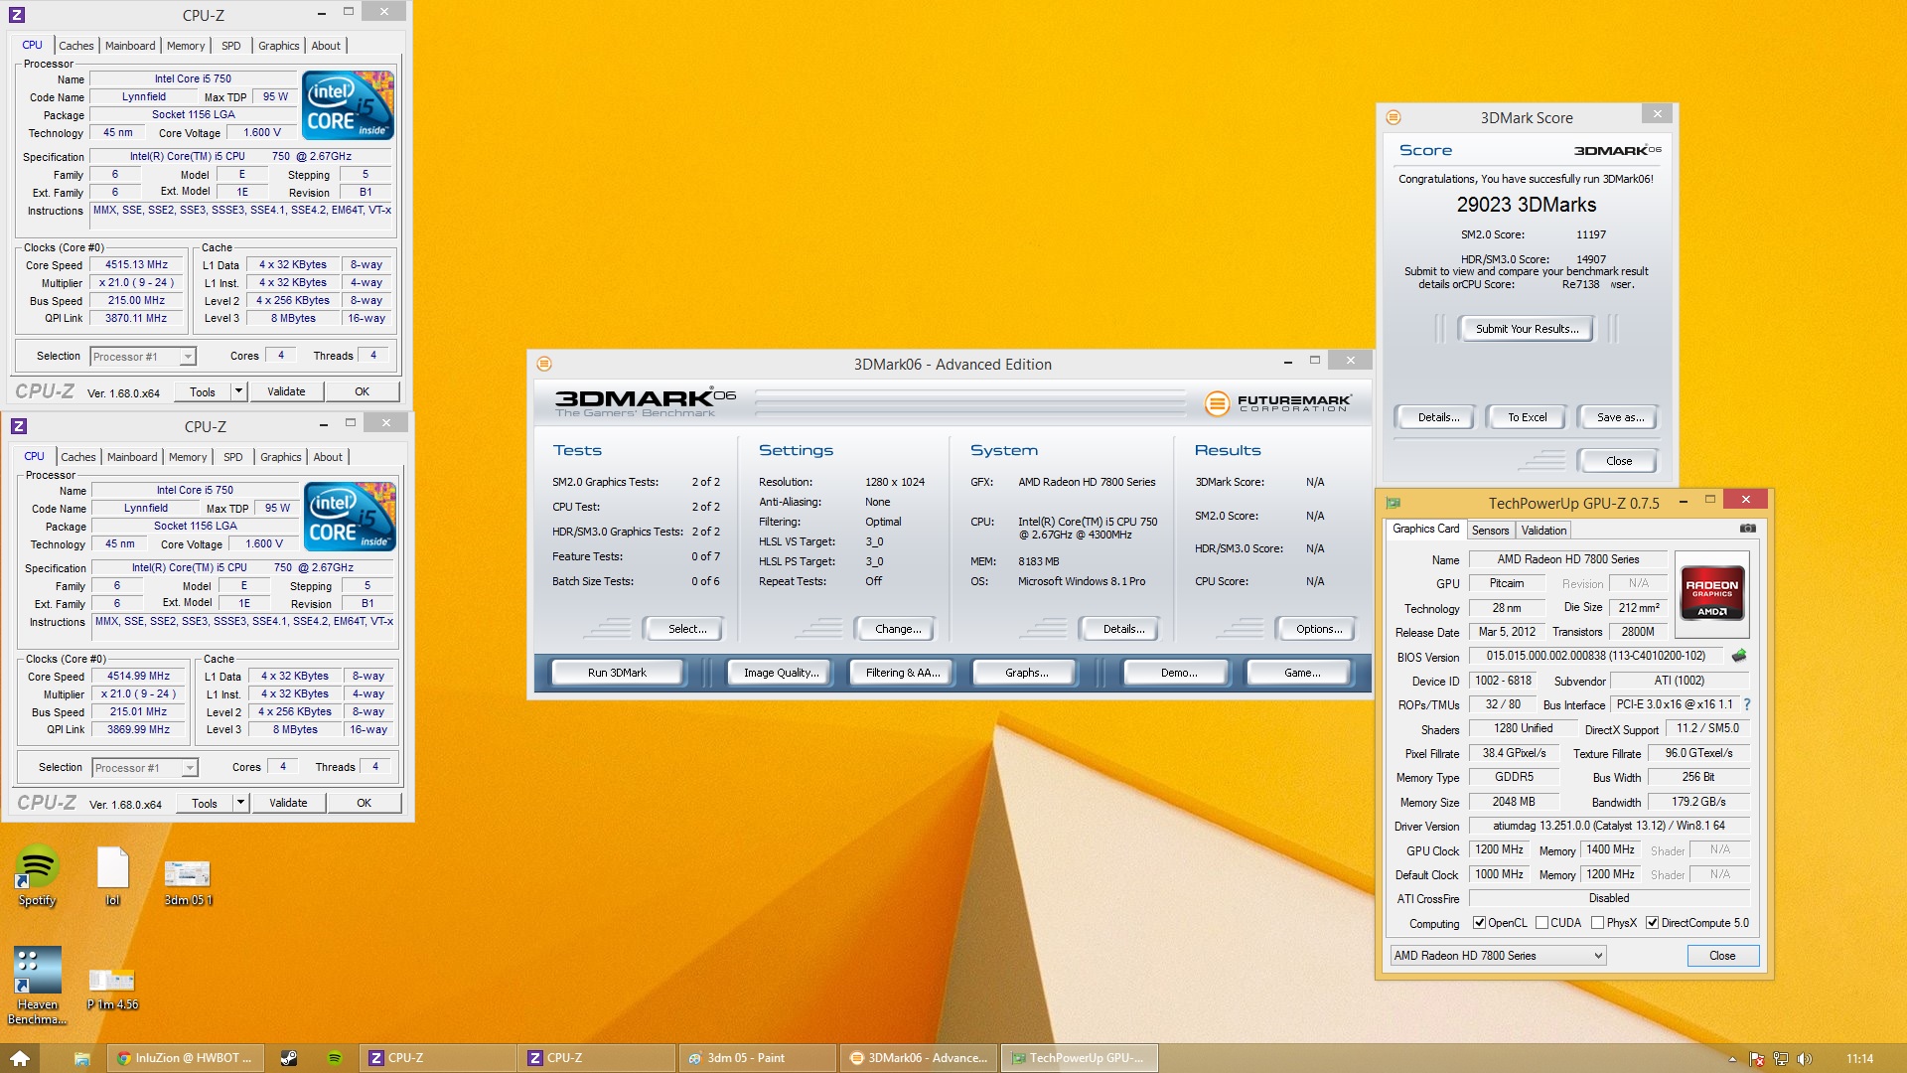The height and width of the screenshot is (1073, 1907).
Task: Click the To Excel button
Action: pos(1527,417)
